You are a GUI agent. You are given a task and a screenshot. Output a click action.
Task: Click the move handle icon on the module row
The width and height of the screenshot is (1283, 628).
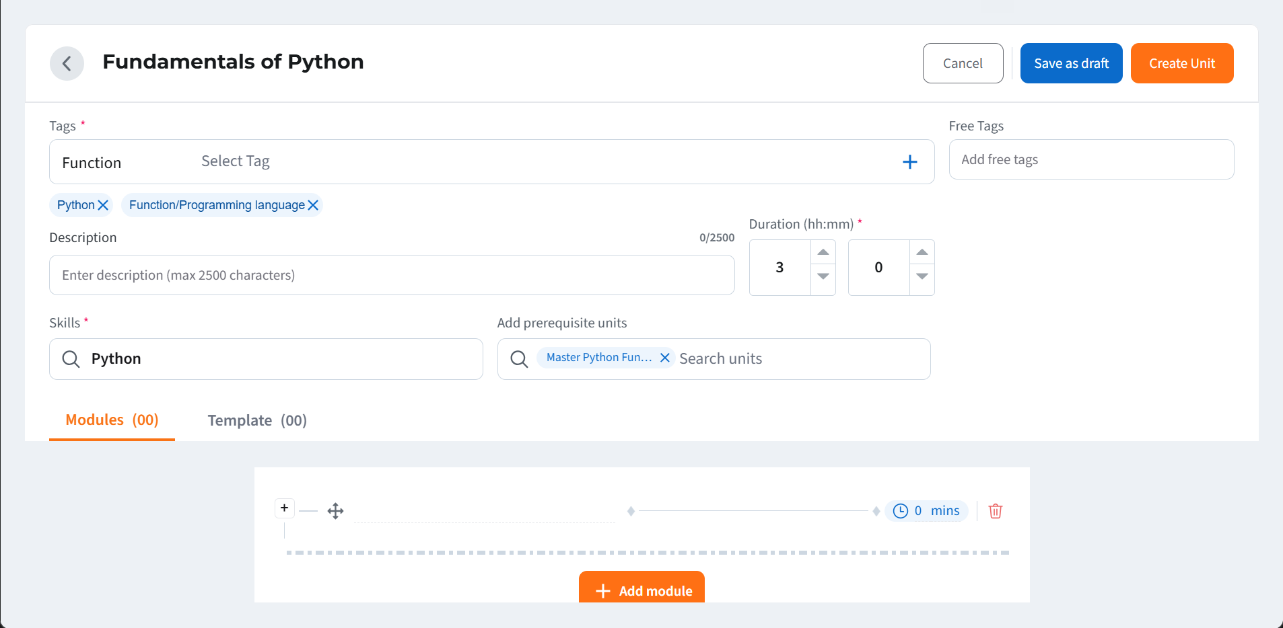pos(335,511)
